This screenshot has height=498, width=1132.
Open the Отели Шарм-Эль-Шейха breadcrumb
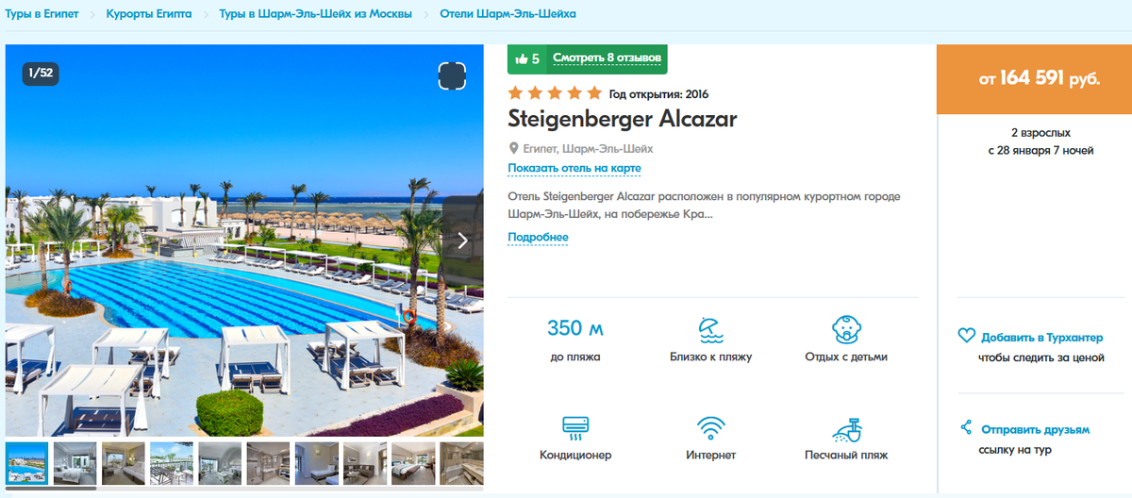508,15
